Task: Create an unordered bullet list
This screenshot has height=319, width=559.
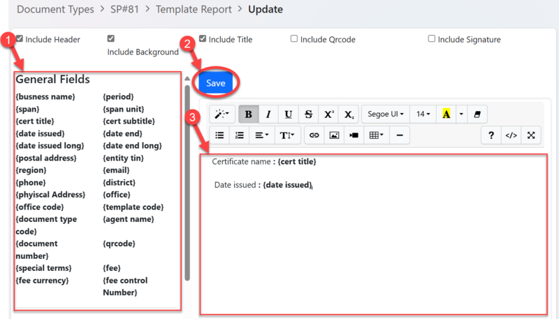Action: [x=219, y=135]
